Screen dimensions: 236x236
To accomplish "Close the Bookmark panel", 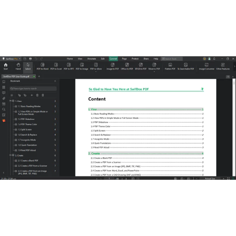I will pyautogui.click(x=55, y=81).
